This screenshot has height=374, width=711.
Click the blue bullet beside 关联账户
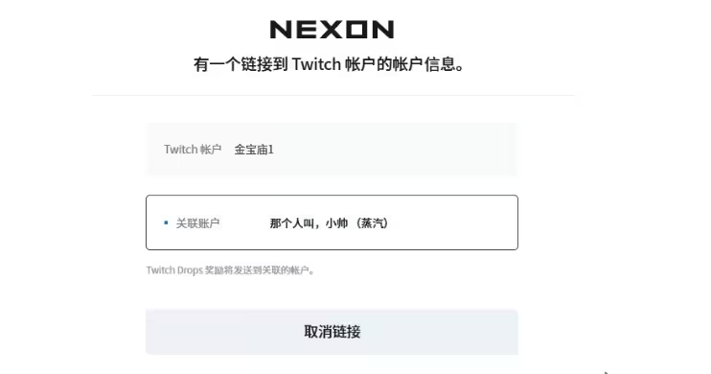pos(166,222)
